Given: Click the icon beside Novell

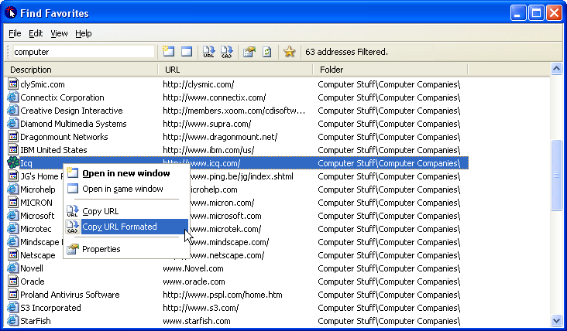Looking at the screenshot, I should tap(13, 268).
